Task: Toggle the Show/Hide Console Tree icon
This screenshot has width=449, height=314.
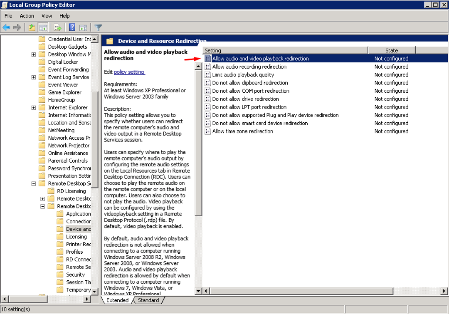Action: 43,28
